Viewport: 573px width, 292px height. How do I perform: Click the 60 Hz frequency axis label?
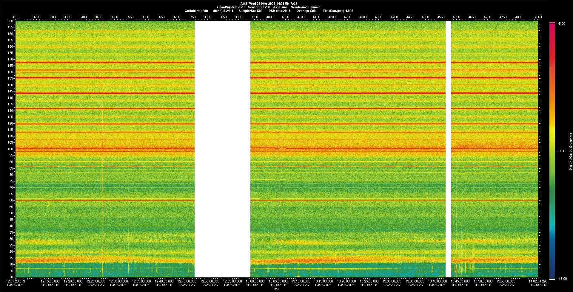click(x=11, y=200)
